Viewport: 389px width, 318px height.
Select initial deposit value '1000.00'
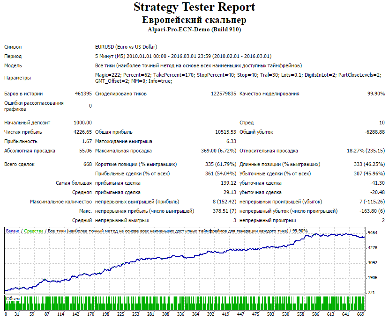(82, 123)
